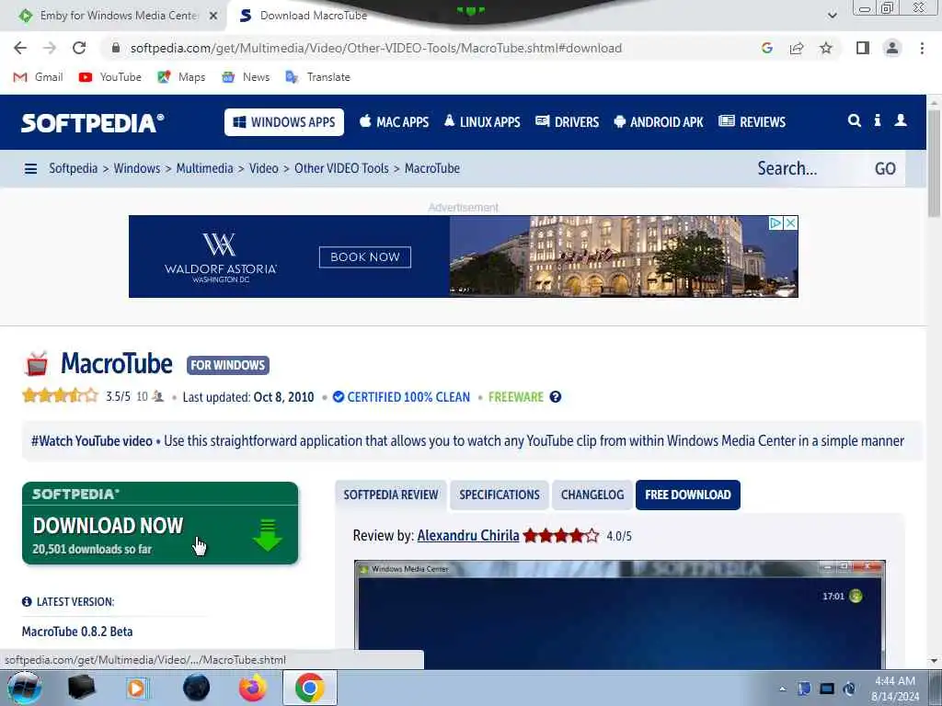Click the Google icon in address bar
Screen dimensions: 942x706
click(x=766, y=48)
